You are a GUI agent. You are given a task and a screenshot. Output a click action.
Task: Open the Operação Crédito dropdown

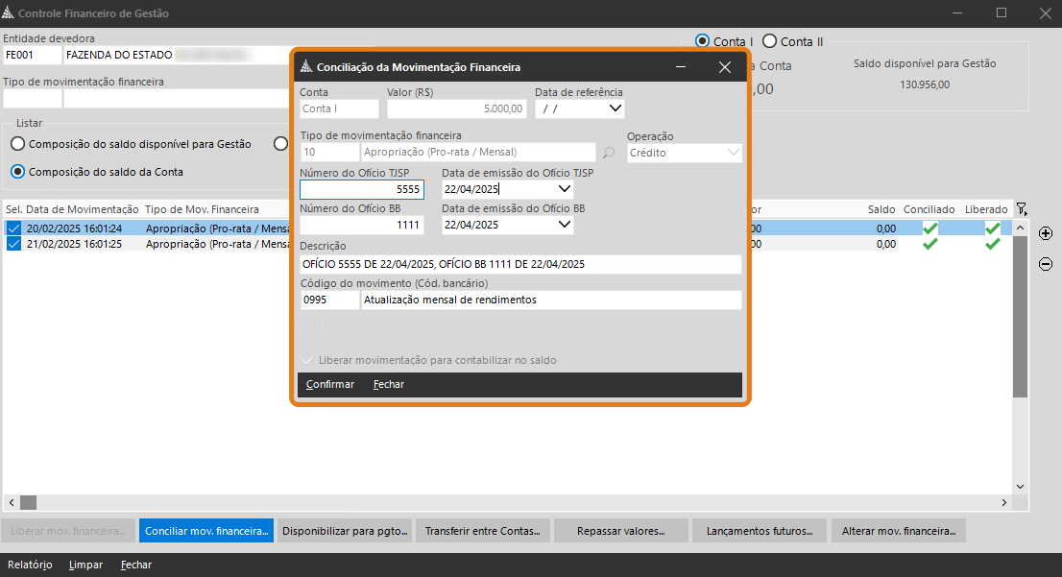733,153
